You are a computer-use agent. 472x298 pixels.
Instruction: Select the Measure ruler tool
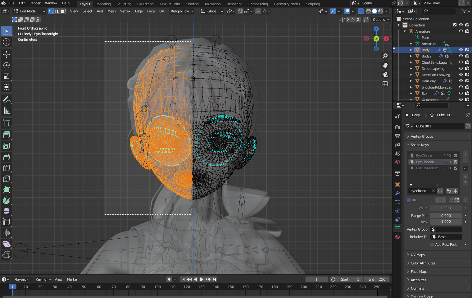tap(7, 111)
